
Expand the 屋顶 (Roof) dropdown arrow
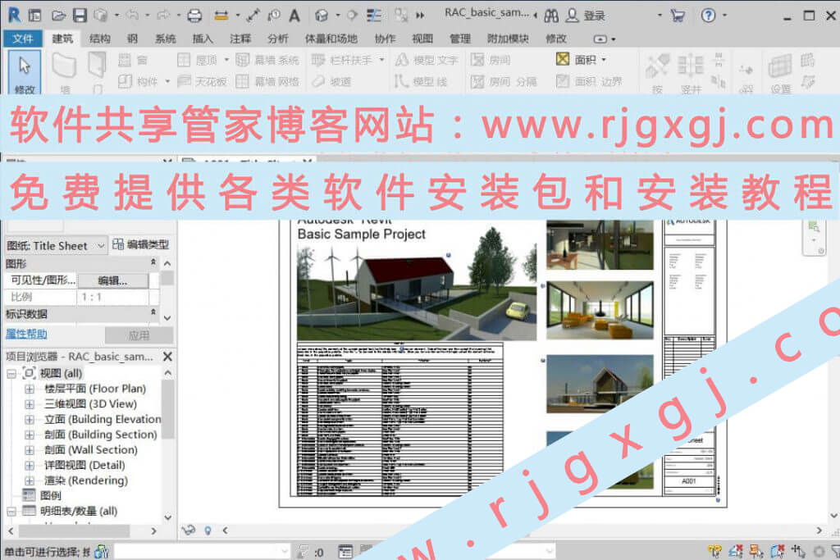(x=226, y=60)
